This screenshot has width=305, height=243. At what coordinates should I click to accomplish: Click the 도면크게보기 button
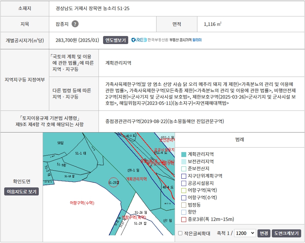[286, 233]
